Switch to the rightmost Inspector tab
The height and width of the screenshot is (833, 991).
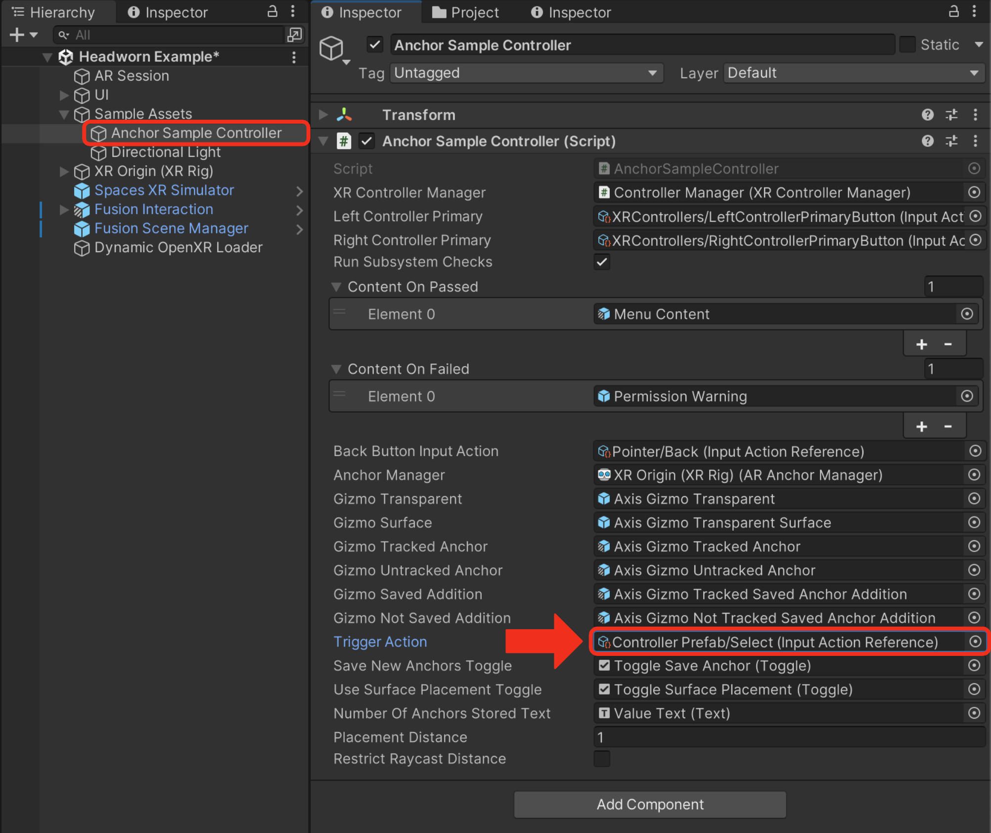tap(571, 12)
